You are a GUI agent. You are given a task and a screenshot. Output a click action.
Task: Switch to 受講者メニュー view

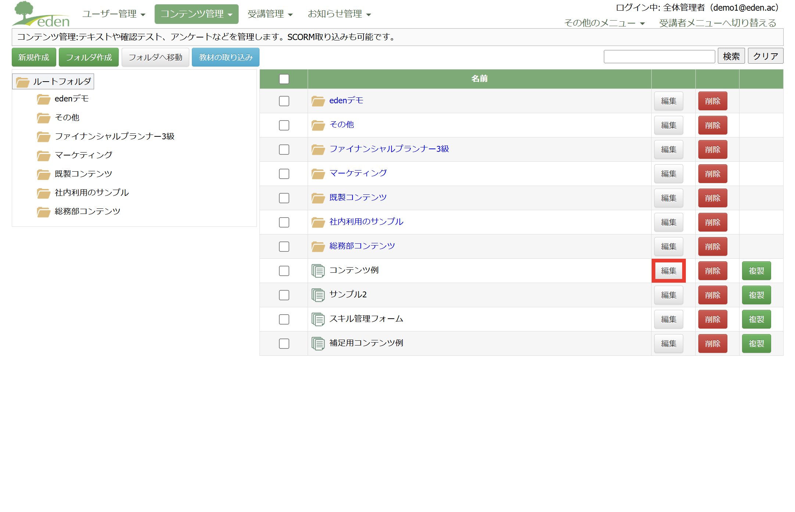coord(717,23)
